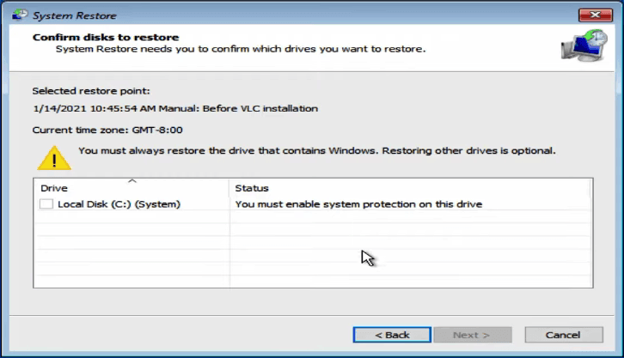This screenshot has height=358, width=624.
Task: Click the 'enable system protection' status text
Action: 358,204
